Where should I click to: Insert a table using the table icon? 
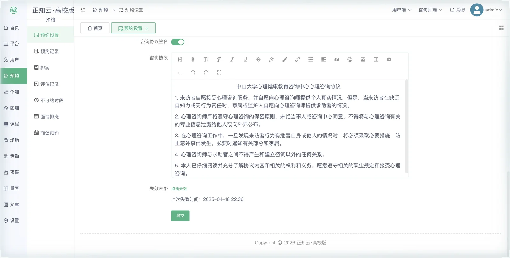[376, 60]
